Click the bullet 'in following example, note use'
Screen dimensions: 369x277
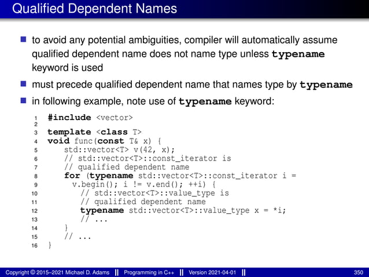click(x=153, y=101)
